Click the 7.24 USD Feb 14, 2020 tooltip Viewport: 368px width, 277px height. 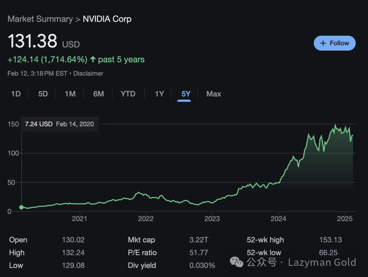[59, 124]
